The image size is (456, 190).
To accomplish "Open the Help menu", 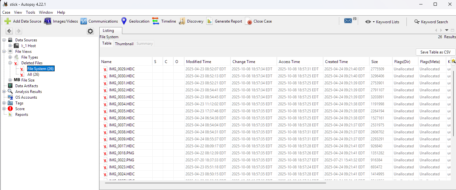I will tap(61, 12).
